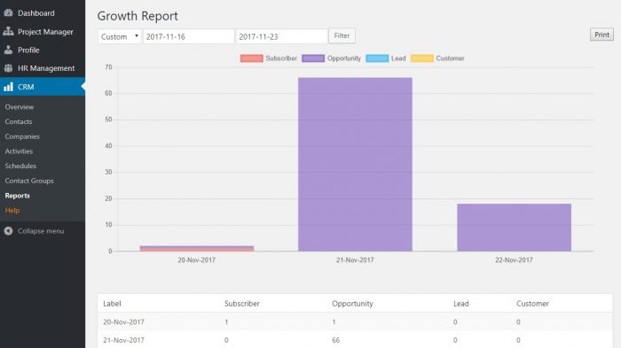Click the 22-Nov-2017 Opportunity bar
Screen dimensions: 621x348
tap(514, 228)
